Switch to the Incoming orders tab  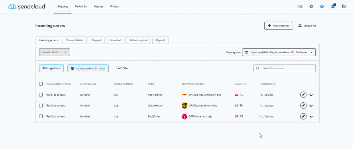[x=48, y=40]
